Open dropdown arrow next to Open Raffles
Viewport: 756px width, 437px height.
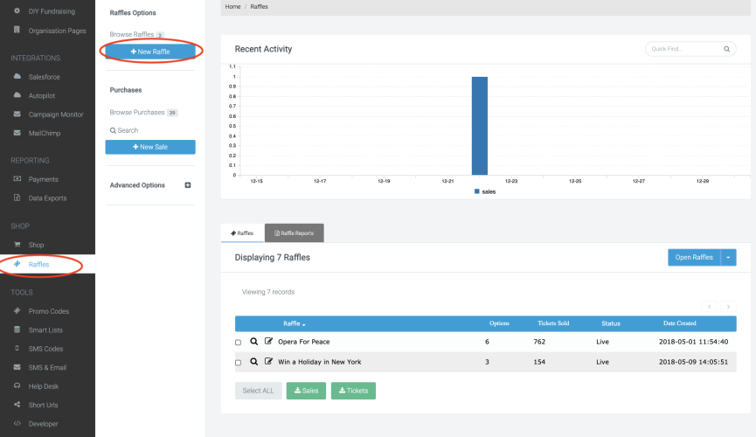click(728, 257)
